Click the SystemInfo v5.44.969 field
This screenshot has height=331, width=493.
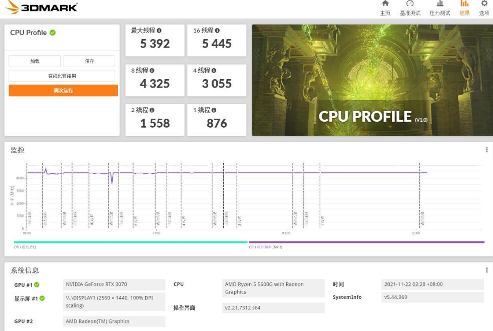coord(432,297)
